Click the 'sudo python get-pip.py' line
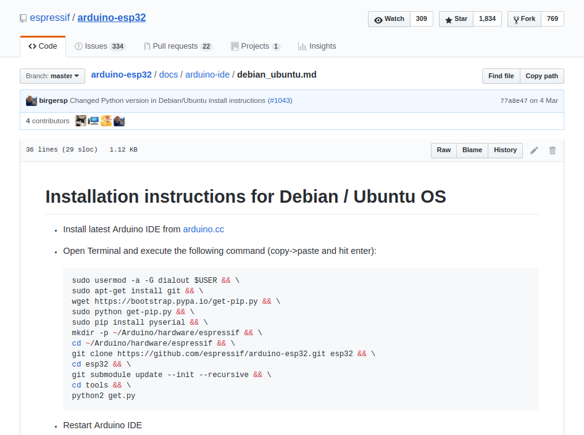 click(x=133, y=312)
